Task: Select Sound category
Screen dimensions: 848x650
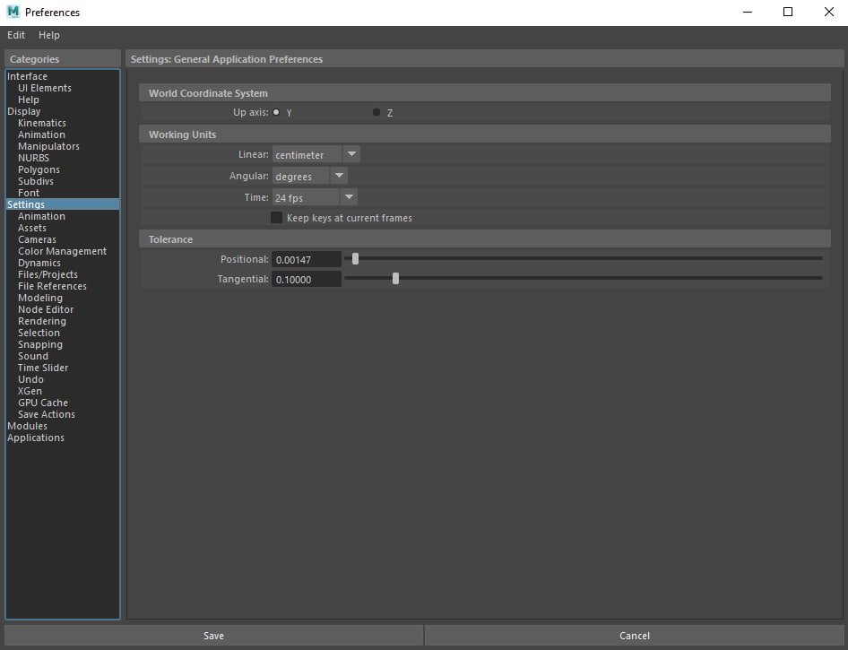Action: point(33,356)
